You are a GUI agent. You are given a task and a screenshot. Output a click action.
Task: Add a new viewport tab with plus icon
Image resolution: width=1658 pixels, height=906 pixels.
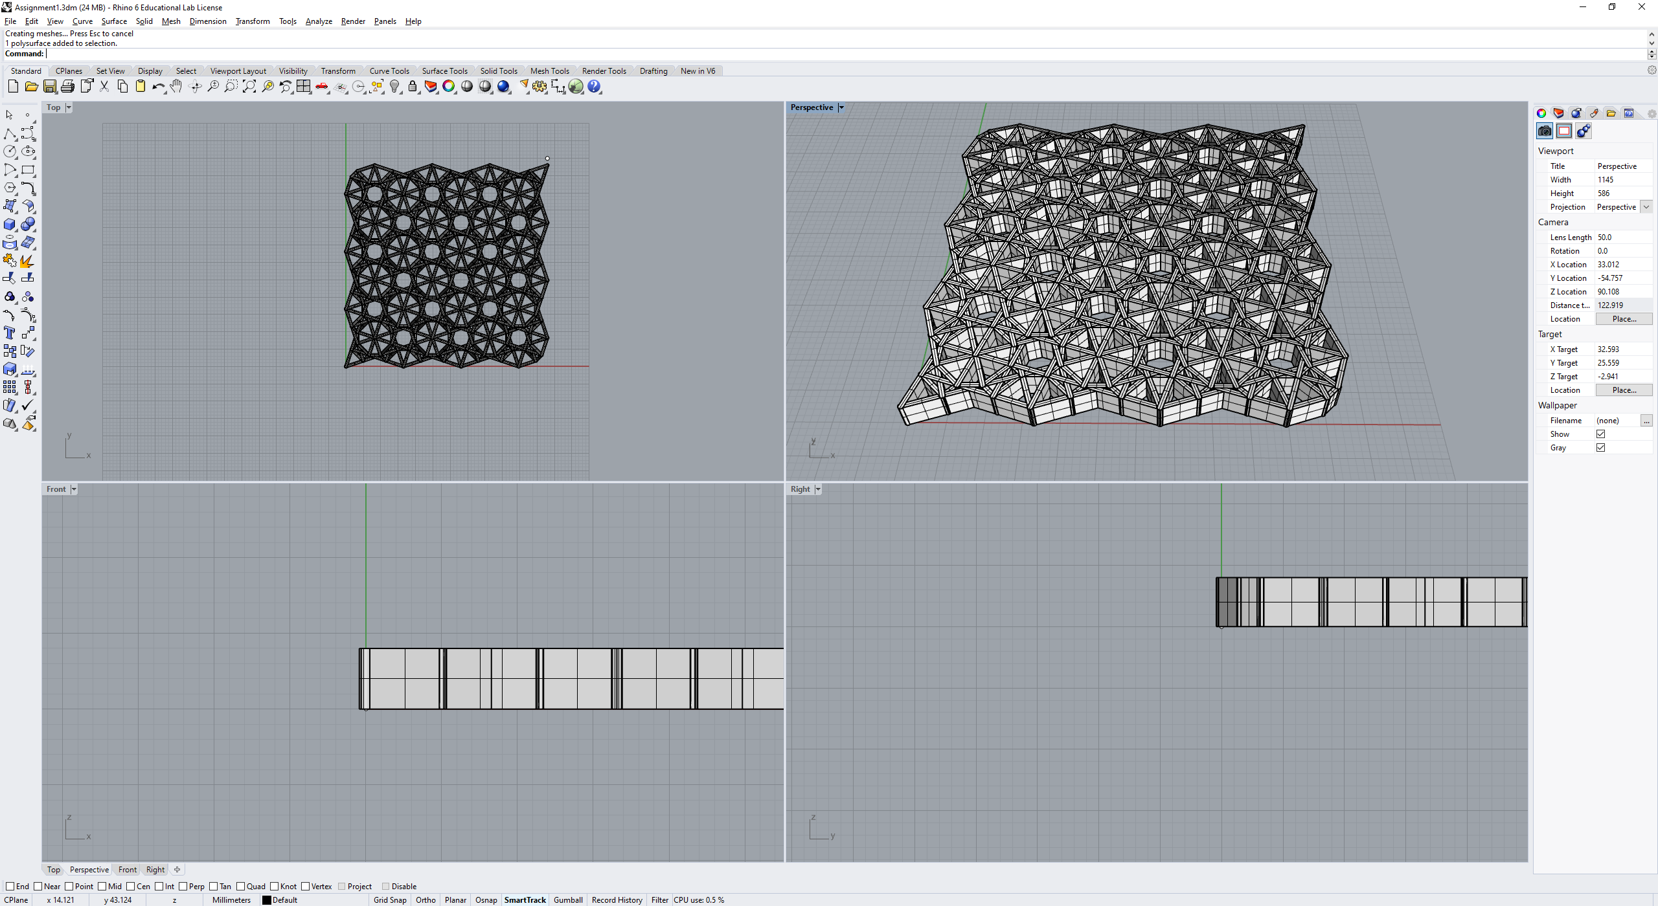click(177, 870)
